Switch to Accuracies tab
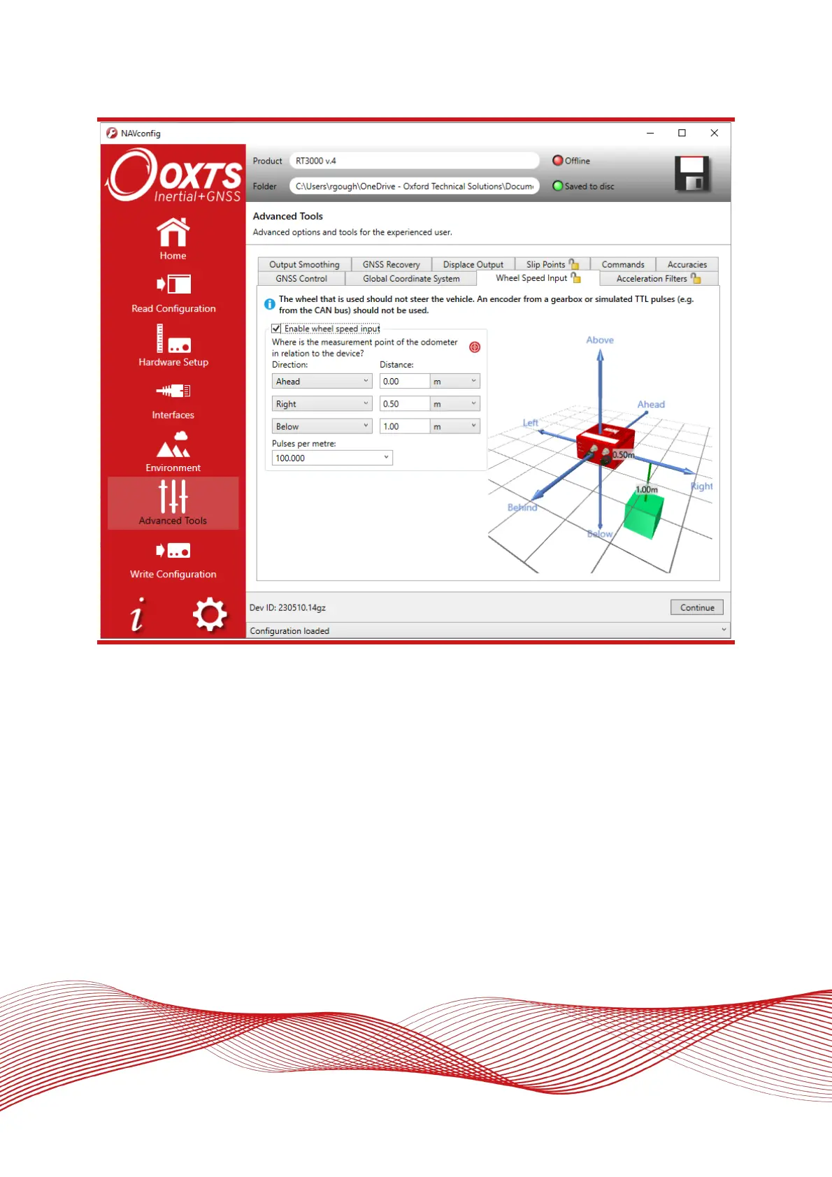The width and height of the screenshot is (832, 1177). pos(687,264)
